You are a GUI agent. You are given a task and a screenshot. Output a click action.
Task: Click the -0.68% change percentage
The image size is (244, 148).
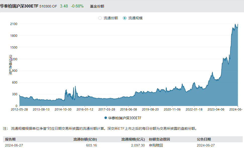tap(77, 6)
